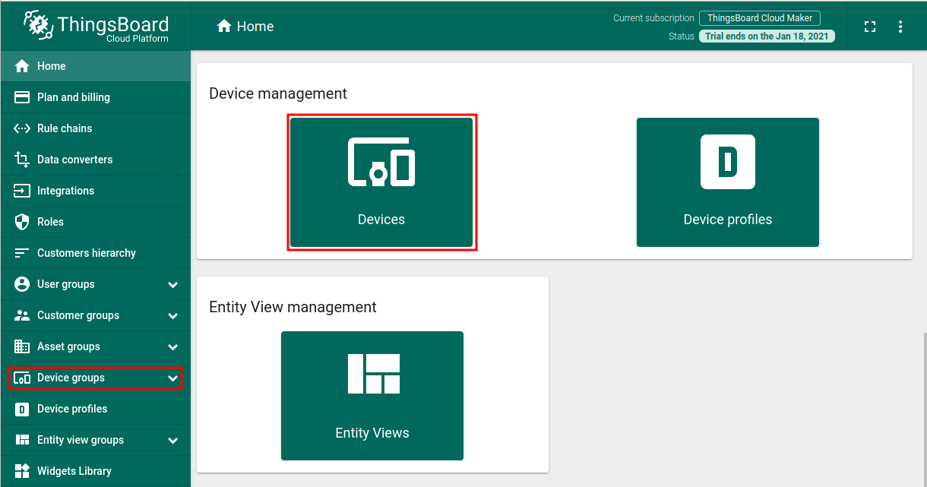Open the Devices tile

pos(381,182)
